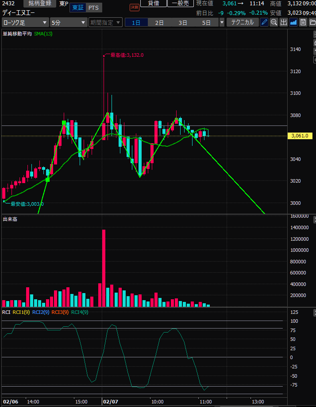This screenshot has height=407, width=316.
Task: Click the red 決算 earnings badge
Action: click(x=134, y=8)
